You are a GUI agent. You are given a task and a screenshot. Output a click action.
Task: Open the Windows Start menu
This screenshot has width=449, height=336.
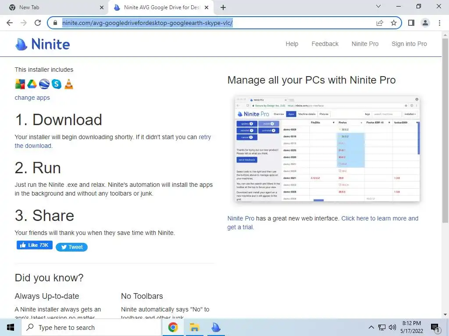[x=11, y=327]
